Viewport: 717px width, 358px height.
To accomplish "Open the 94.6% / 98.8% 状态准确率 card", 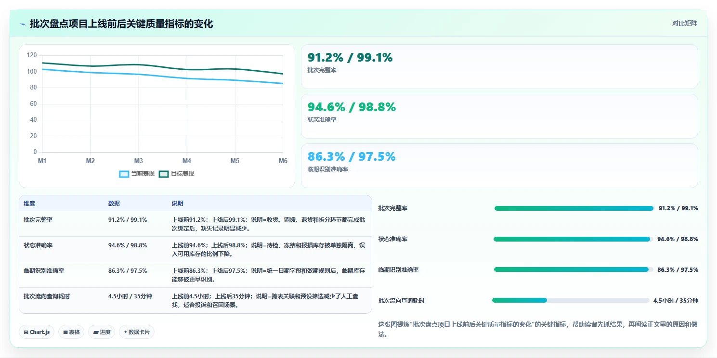I will [499, 116].
